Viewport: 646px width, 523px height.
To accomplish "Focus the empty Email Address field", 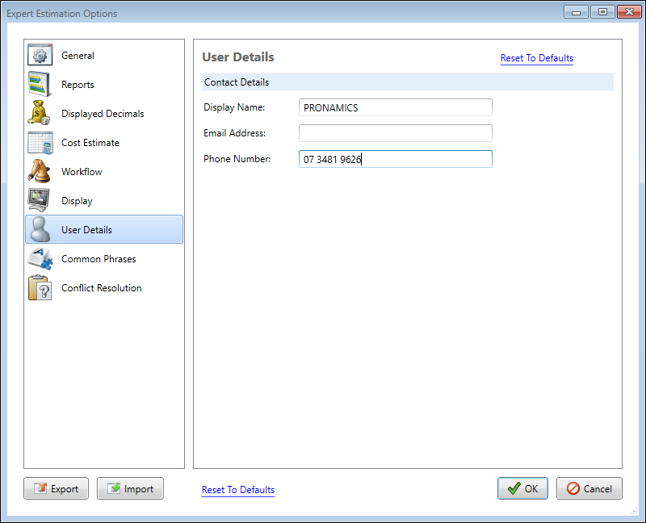I will pyautogui.click(x=395, y=133).
